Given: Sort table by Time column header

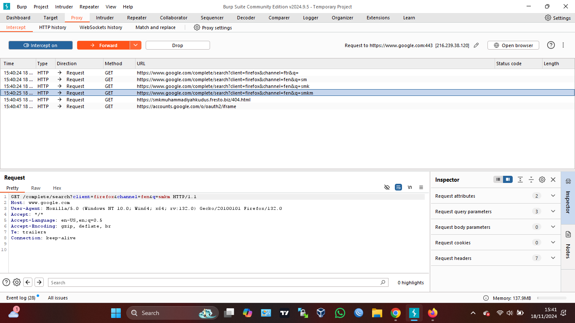Looking at the screenshot, I should (18, 64).
